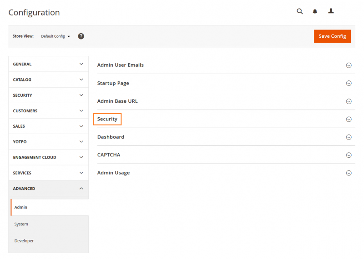The width and height of the screenshot is (364, 259).
Task: Click the YOTPO tab label
Action: tap(20, 142)
